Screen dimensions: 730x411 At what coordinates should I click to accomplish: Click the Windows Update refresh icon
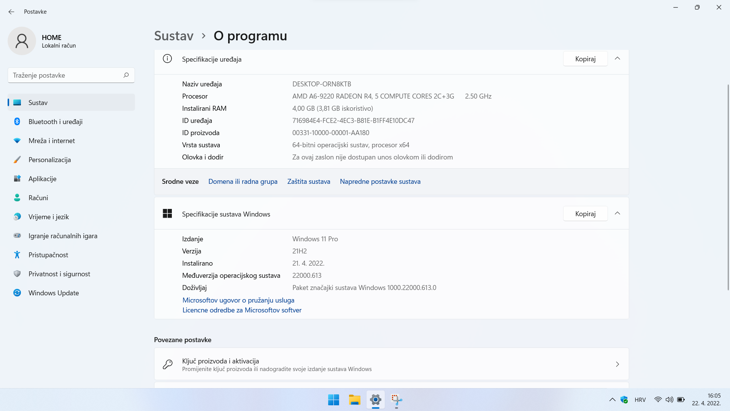pos(17,293)
